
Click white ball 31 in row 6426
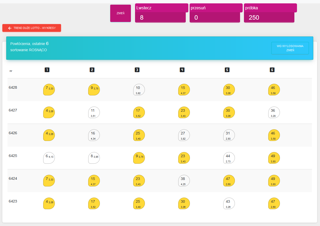(229, 135)
